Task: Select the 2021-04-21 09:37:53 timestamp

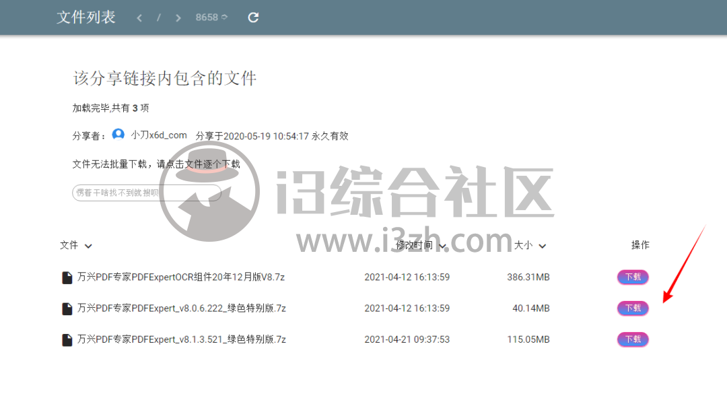Action: pyautogui.click(x=407, y=339)
